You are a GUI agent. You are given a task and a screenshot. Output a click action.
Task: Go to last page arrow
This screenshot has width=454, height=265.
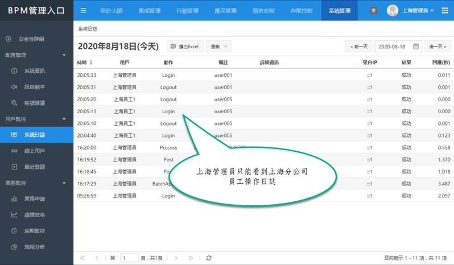(191, 258)
